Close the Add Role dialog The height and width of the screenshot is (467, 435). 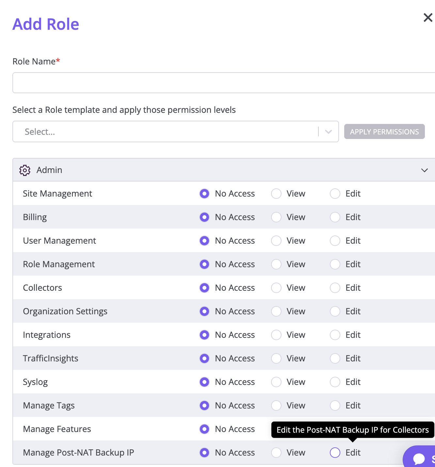428,17
